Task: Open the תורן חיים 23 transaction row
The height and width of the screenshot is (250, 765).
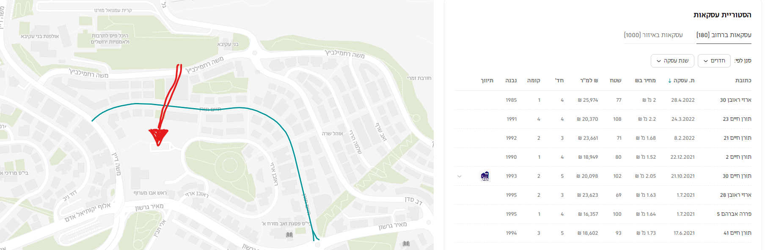Action: [x=737, y=119]
